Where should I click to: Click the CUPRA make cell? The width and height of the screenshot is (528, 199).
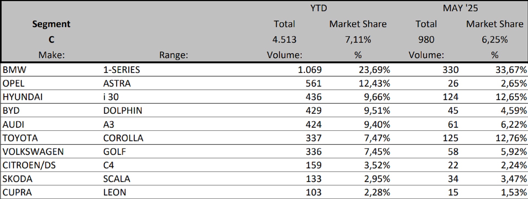17,192
